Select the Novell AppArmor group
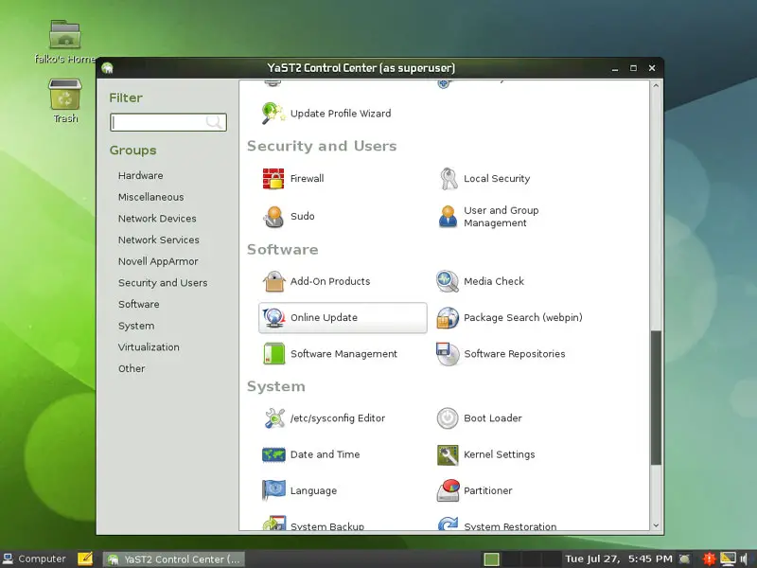757x568 pixels. [158, 261]
